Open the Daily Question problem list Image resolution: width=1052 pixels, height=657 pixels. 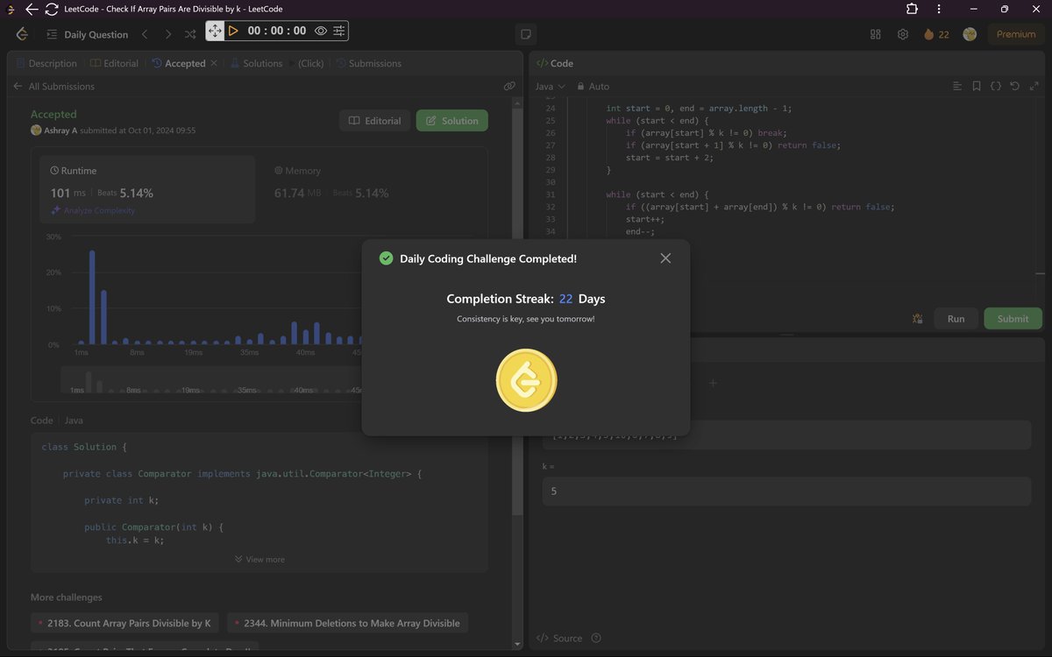88,34
